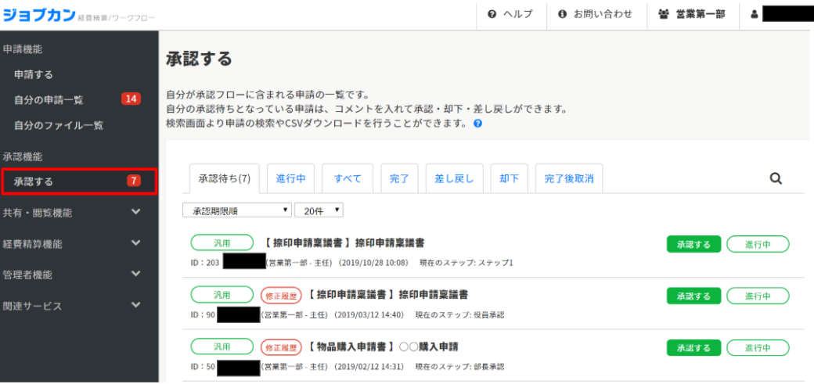Click 汎用 tag on ID 50 row

[222, 346]
